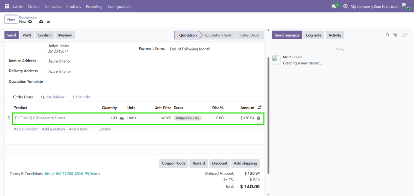Print the quotation

(x=27, y=35)
